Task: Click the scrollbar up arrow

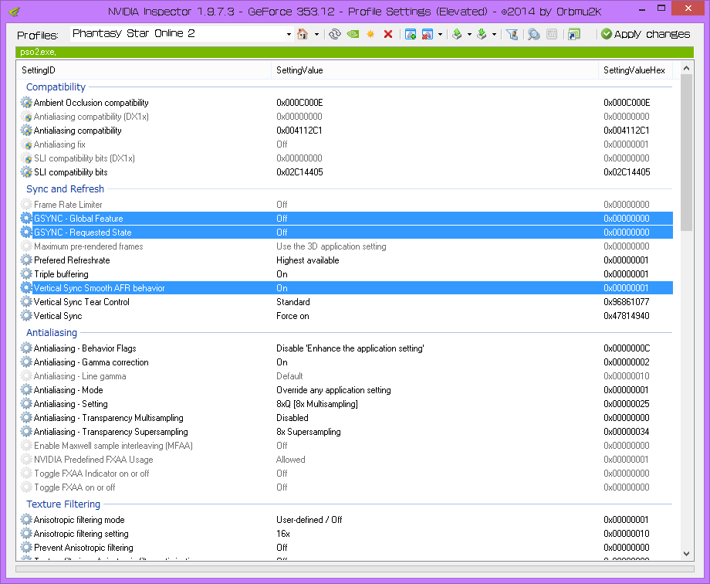Action: pos(686,68)
